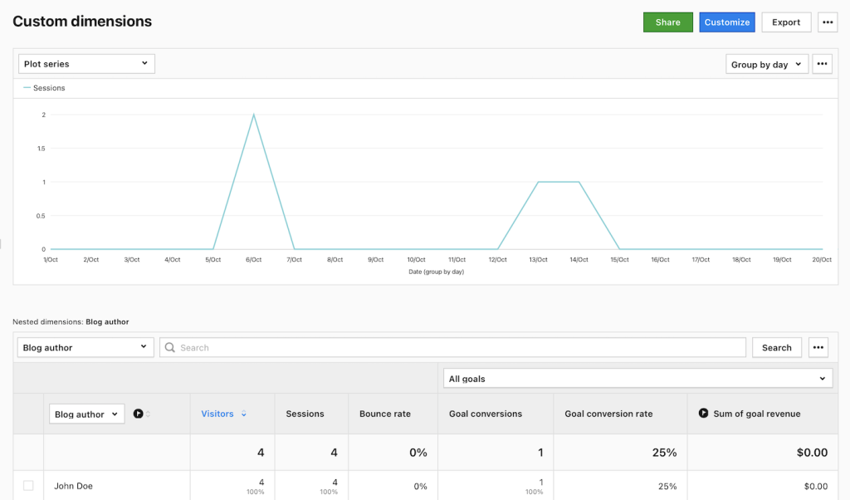
Task: Click the Visitors sort arrow icon
Action: 243,414
